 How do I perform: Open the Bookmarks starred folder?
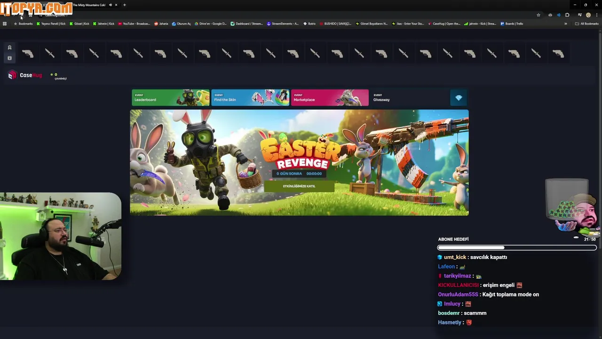click(x=23, y=24)
